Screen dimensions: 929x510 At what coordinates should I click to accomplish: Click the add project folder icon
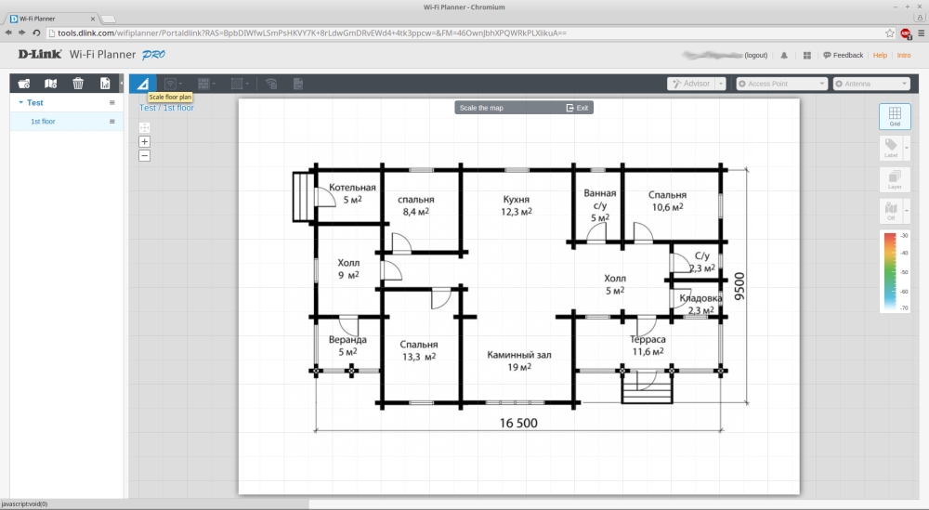[x=24, y=84]
